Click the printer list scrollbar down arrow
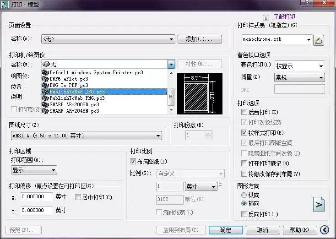Screen dimensions: 336x239 coord(171,110)
